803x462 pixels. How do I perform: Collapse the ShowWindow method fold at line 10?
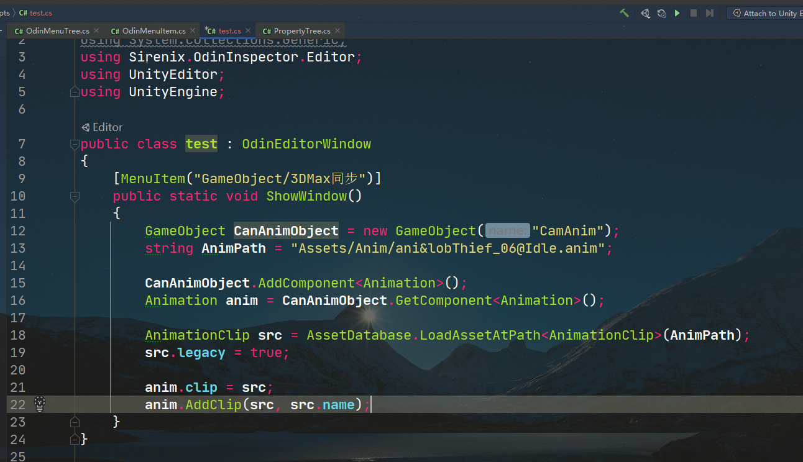tap(75, 196)
